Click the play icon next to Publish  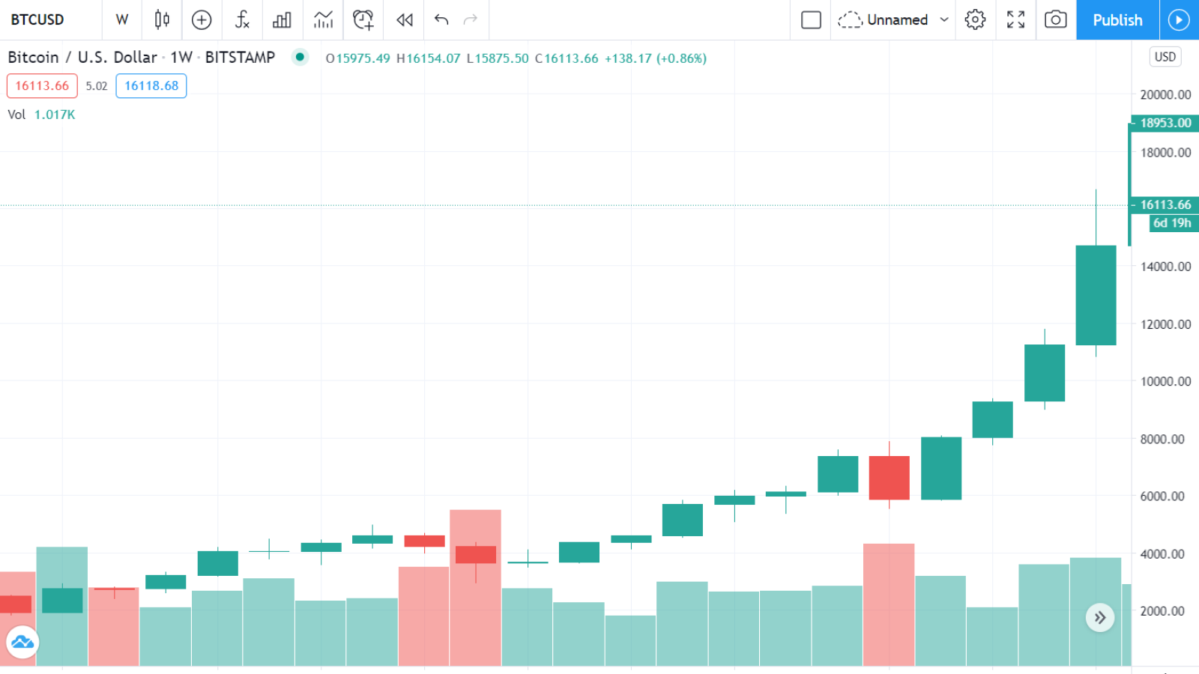click(x=1179, y=19)
